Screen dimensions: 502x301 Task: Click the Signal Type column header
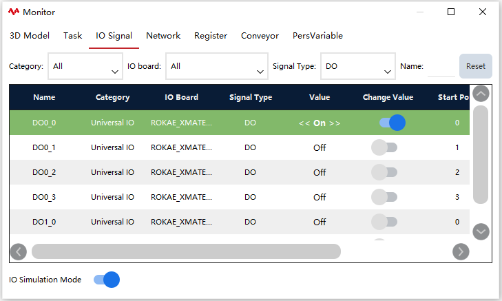(x=251, y=97)
